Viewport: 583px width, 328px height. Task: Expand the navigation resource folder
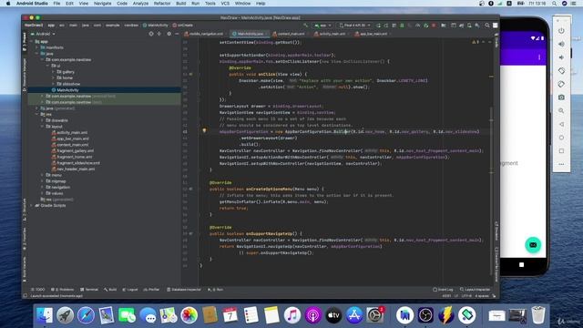[x=43, y=187]
